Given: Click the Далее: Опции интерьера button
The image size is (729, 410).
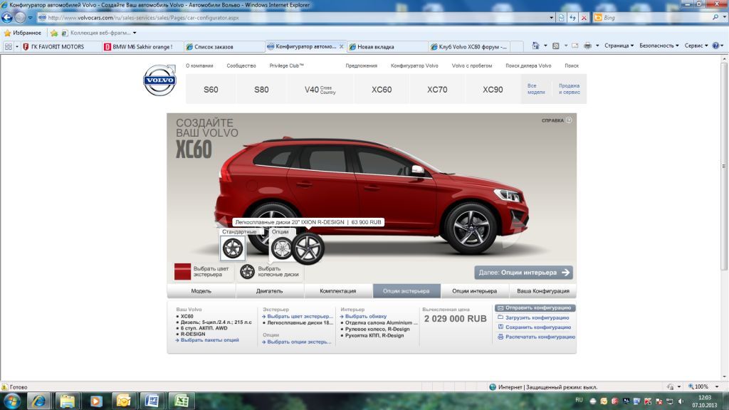Looking at the screenshot, I should pos(523,273).
